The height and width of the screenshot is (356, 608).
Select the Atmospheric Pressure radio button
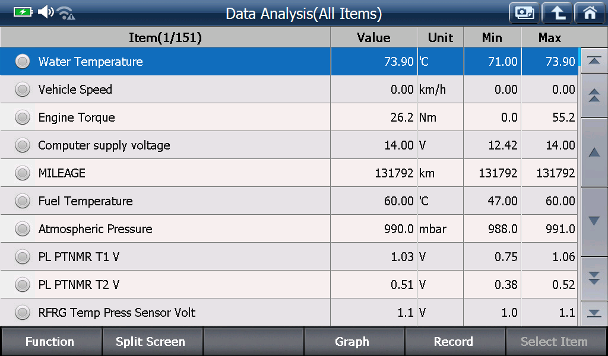click(x=23, y=228)
